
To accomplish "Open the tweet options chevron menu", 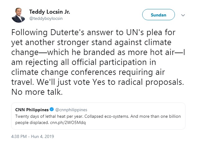I will pos(183,15).
